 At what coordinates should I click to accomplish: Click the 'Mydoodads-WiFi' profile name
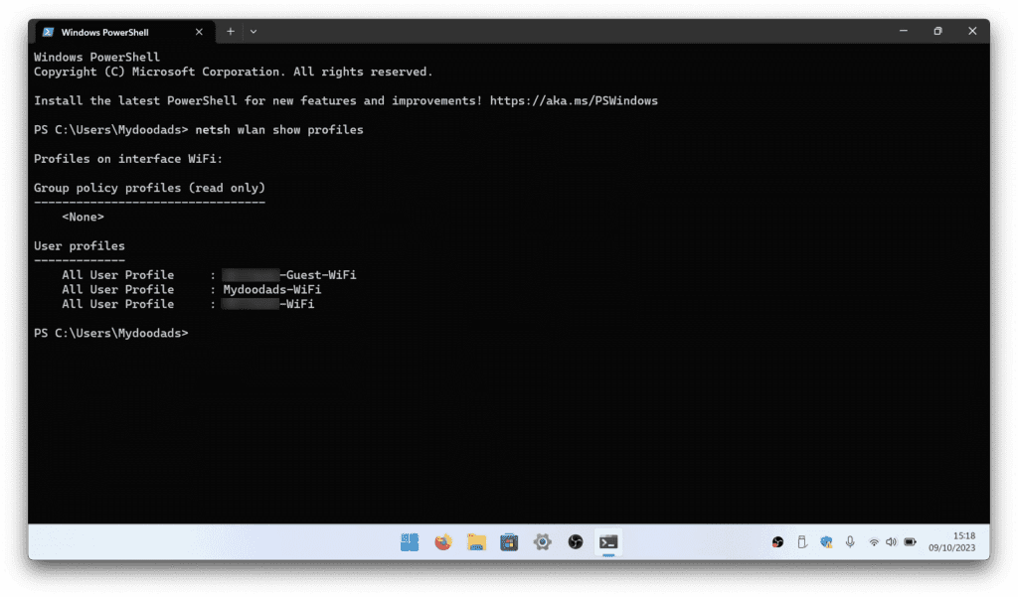(x=272, y=289)
